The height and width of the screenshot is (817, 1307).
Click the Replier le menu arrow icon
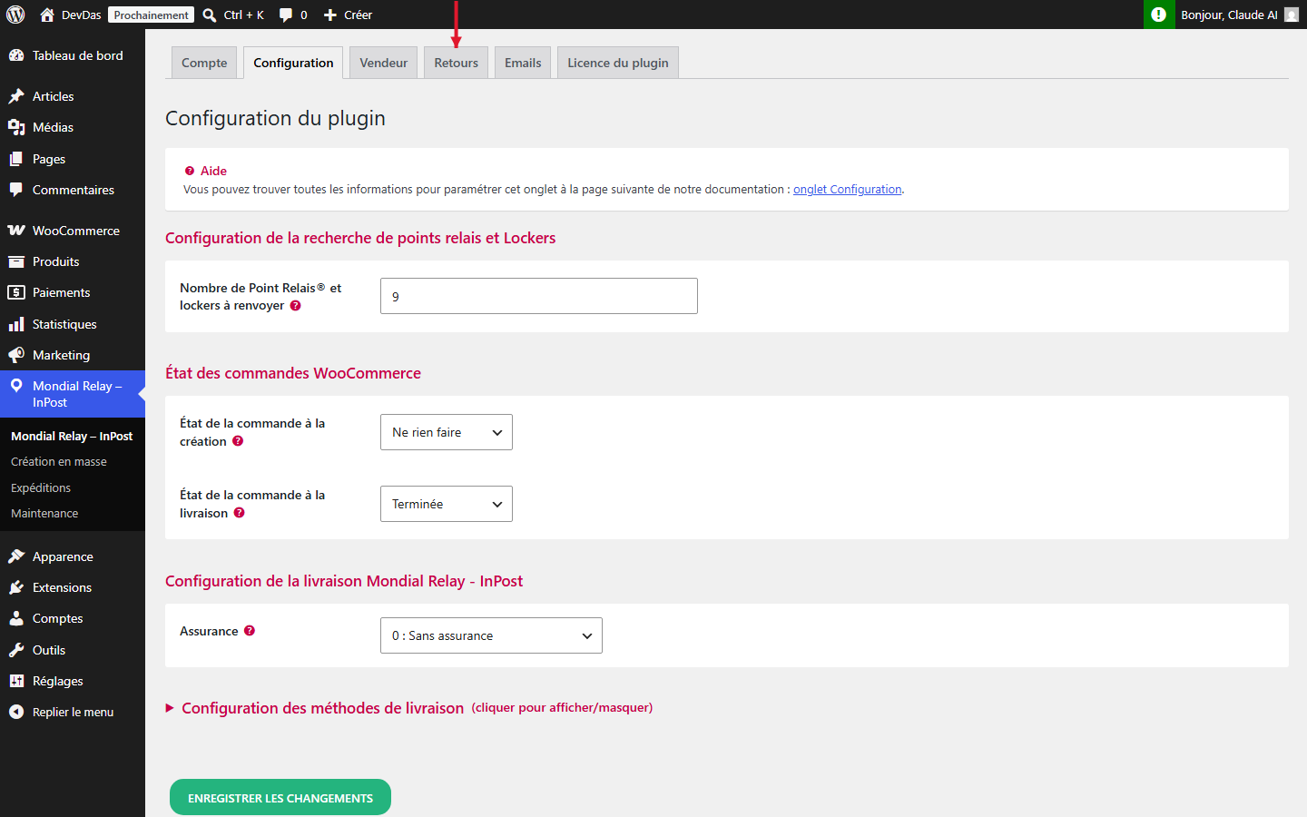(16, 712)
